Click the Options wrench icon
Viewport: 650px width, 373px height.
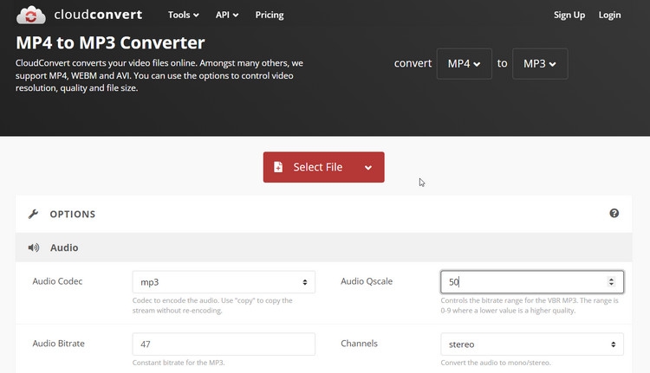[x=33, y=214]
